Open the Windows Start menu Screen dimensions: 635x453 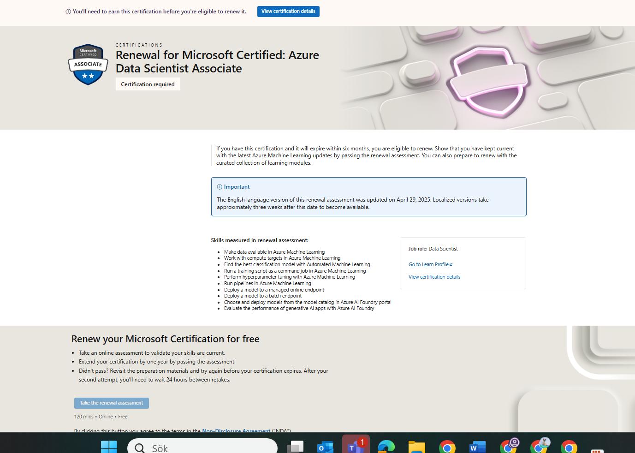tap(109, 447)
